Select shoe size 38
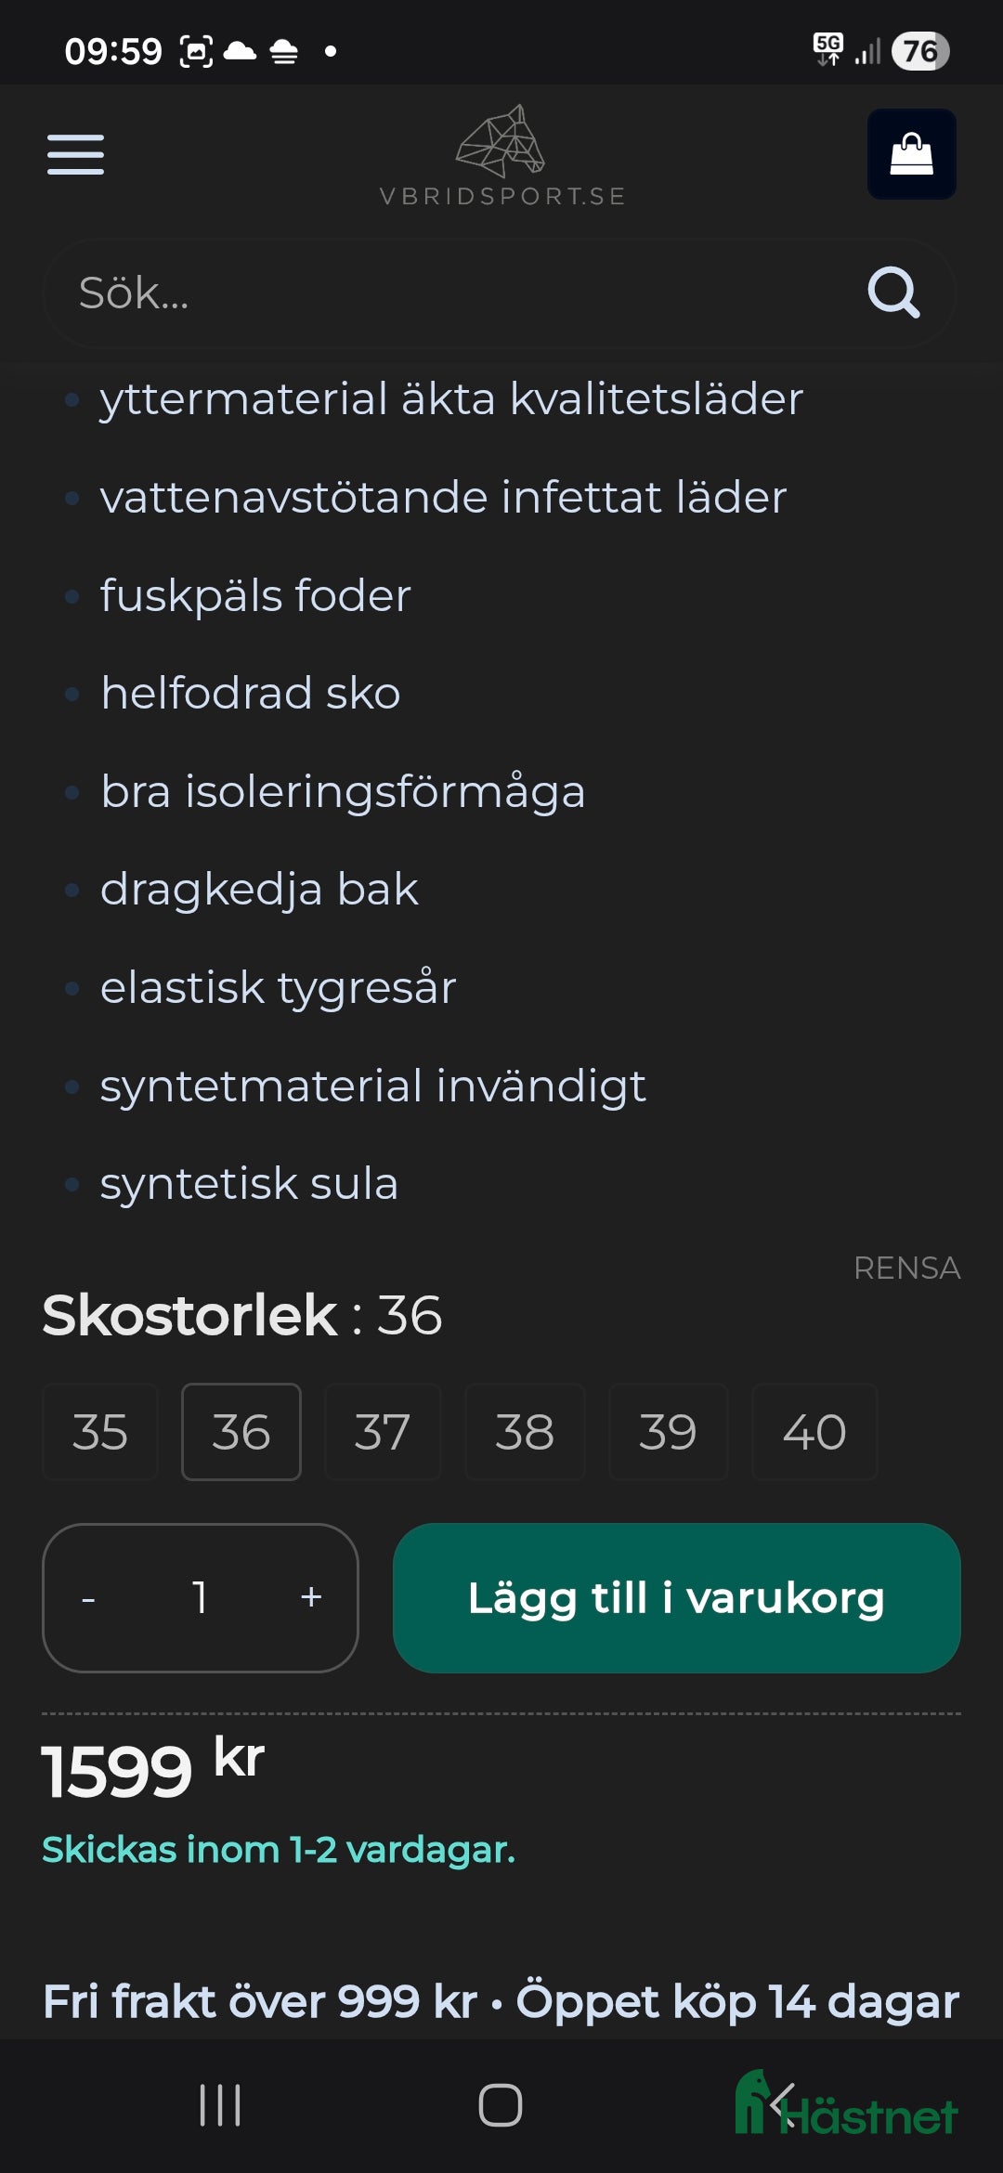Viewport: 1003px width, 2173px height. pos(526,1431)
